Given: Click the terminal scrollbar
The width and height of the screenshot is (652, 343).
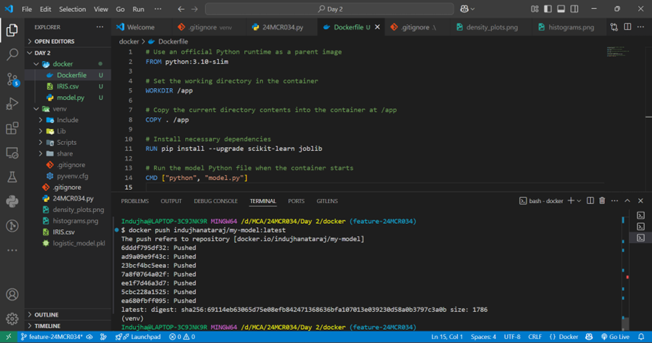Looking at the screenshot, I should (625, 324).
